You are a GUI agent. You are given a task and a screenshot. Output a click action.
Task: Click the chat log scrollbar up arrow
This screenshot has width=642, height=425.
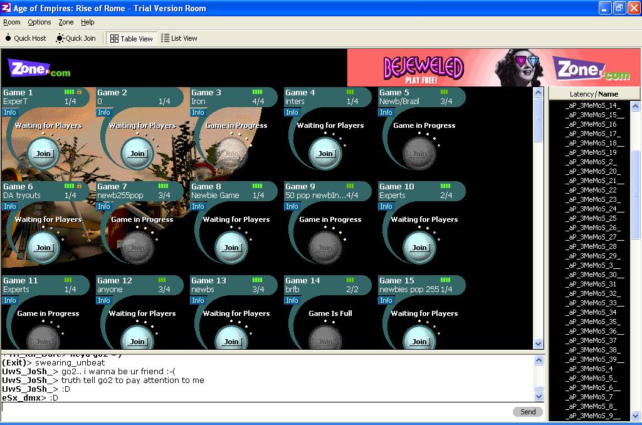539,360
